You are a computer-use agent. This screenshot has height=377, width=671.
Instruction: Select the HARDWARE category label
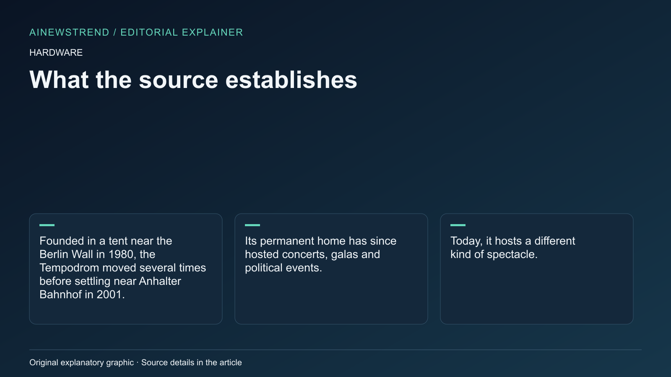56,53
